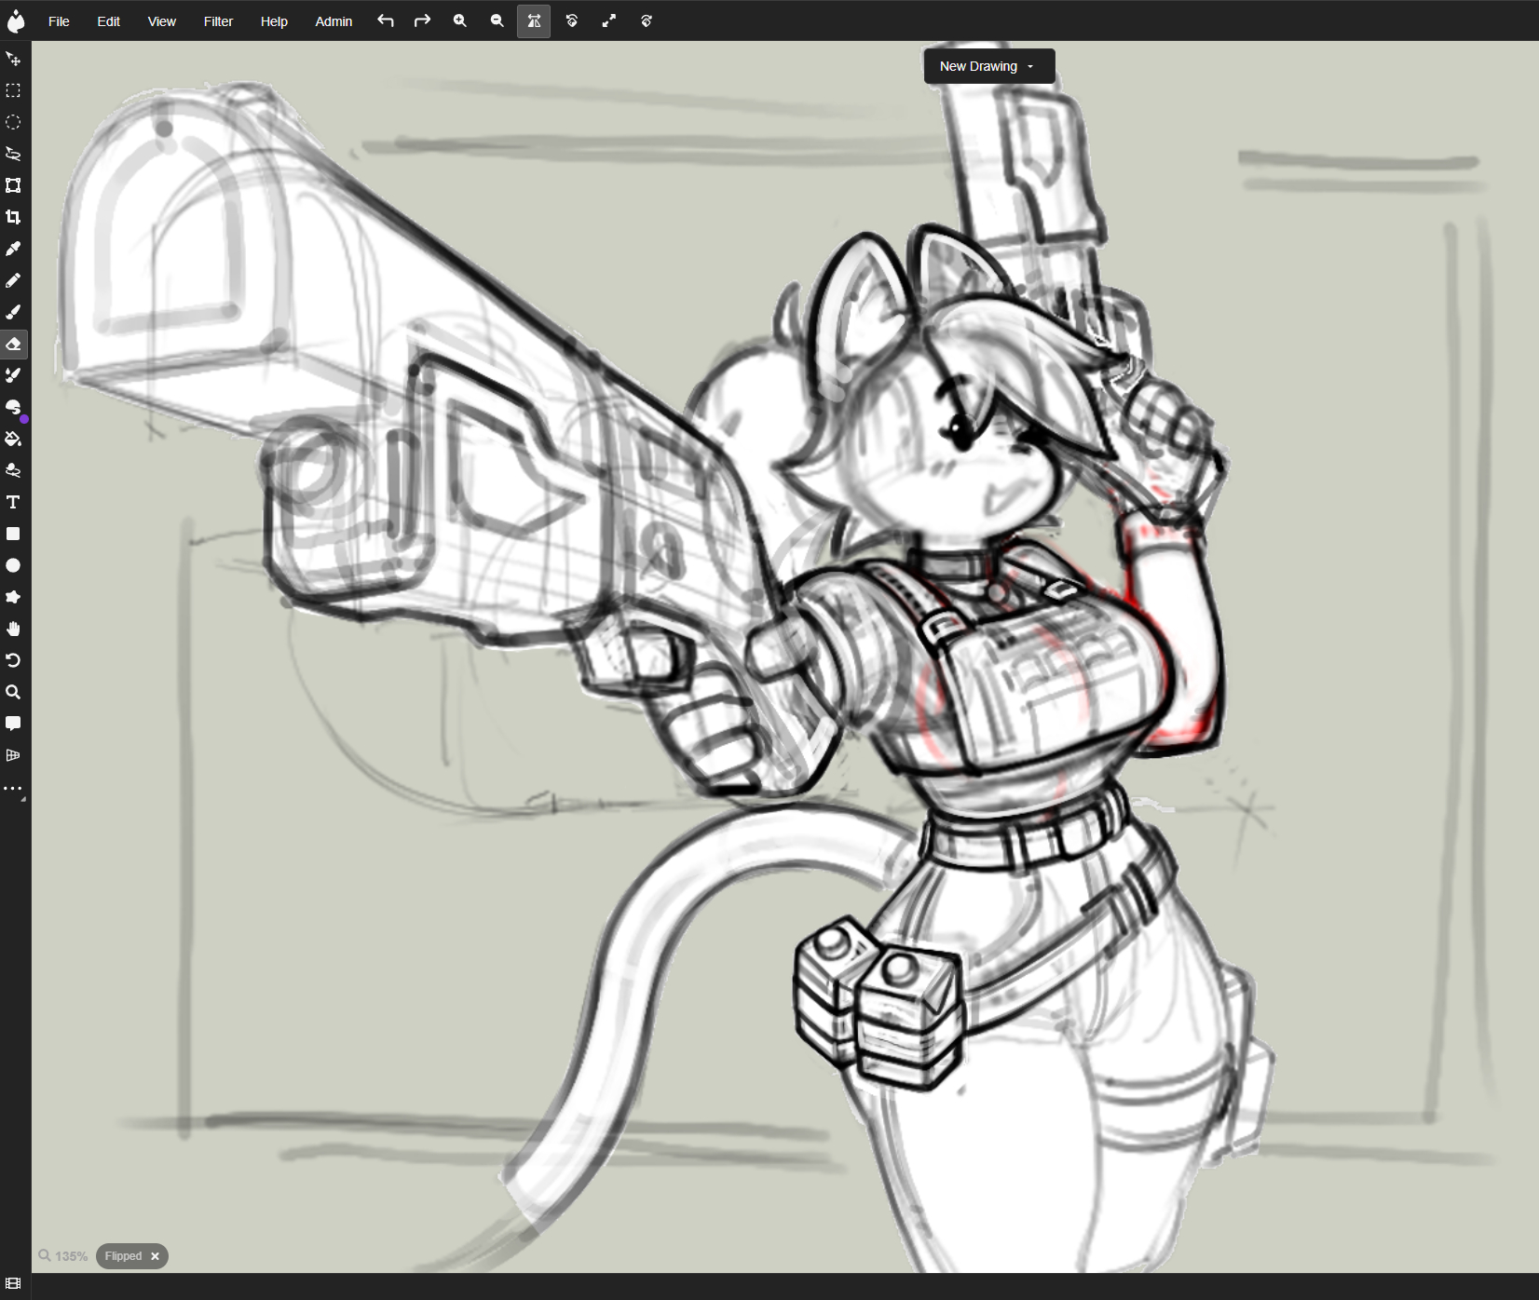
Task: Pick the Pencil tool
Action: coord(13,280)
